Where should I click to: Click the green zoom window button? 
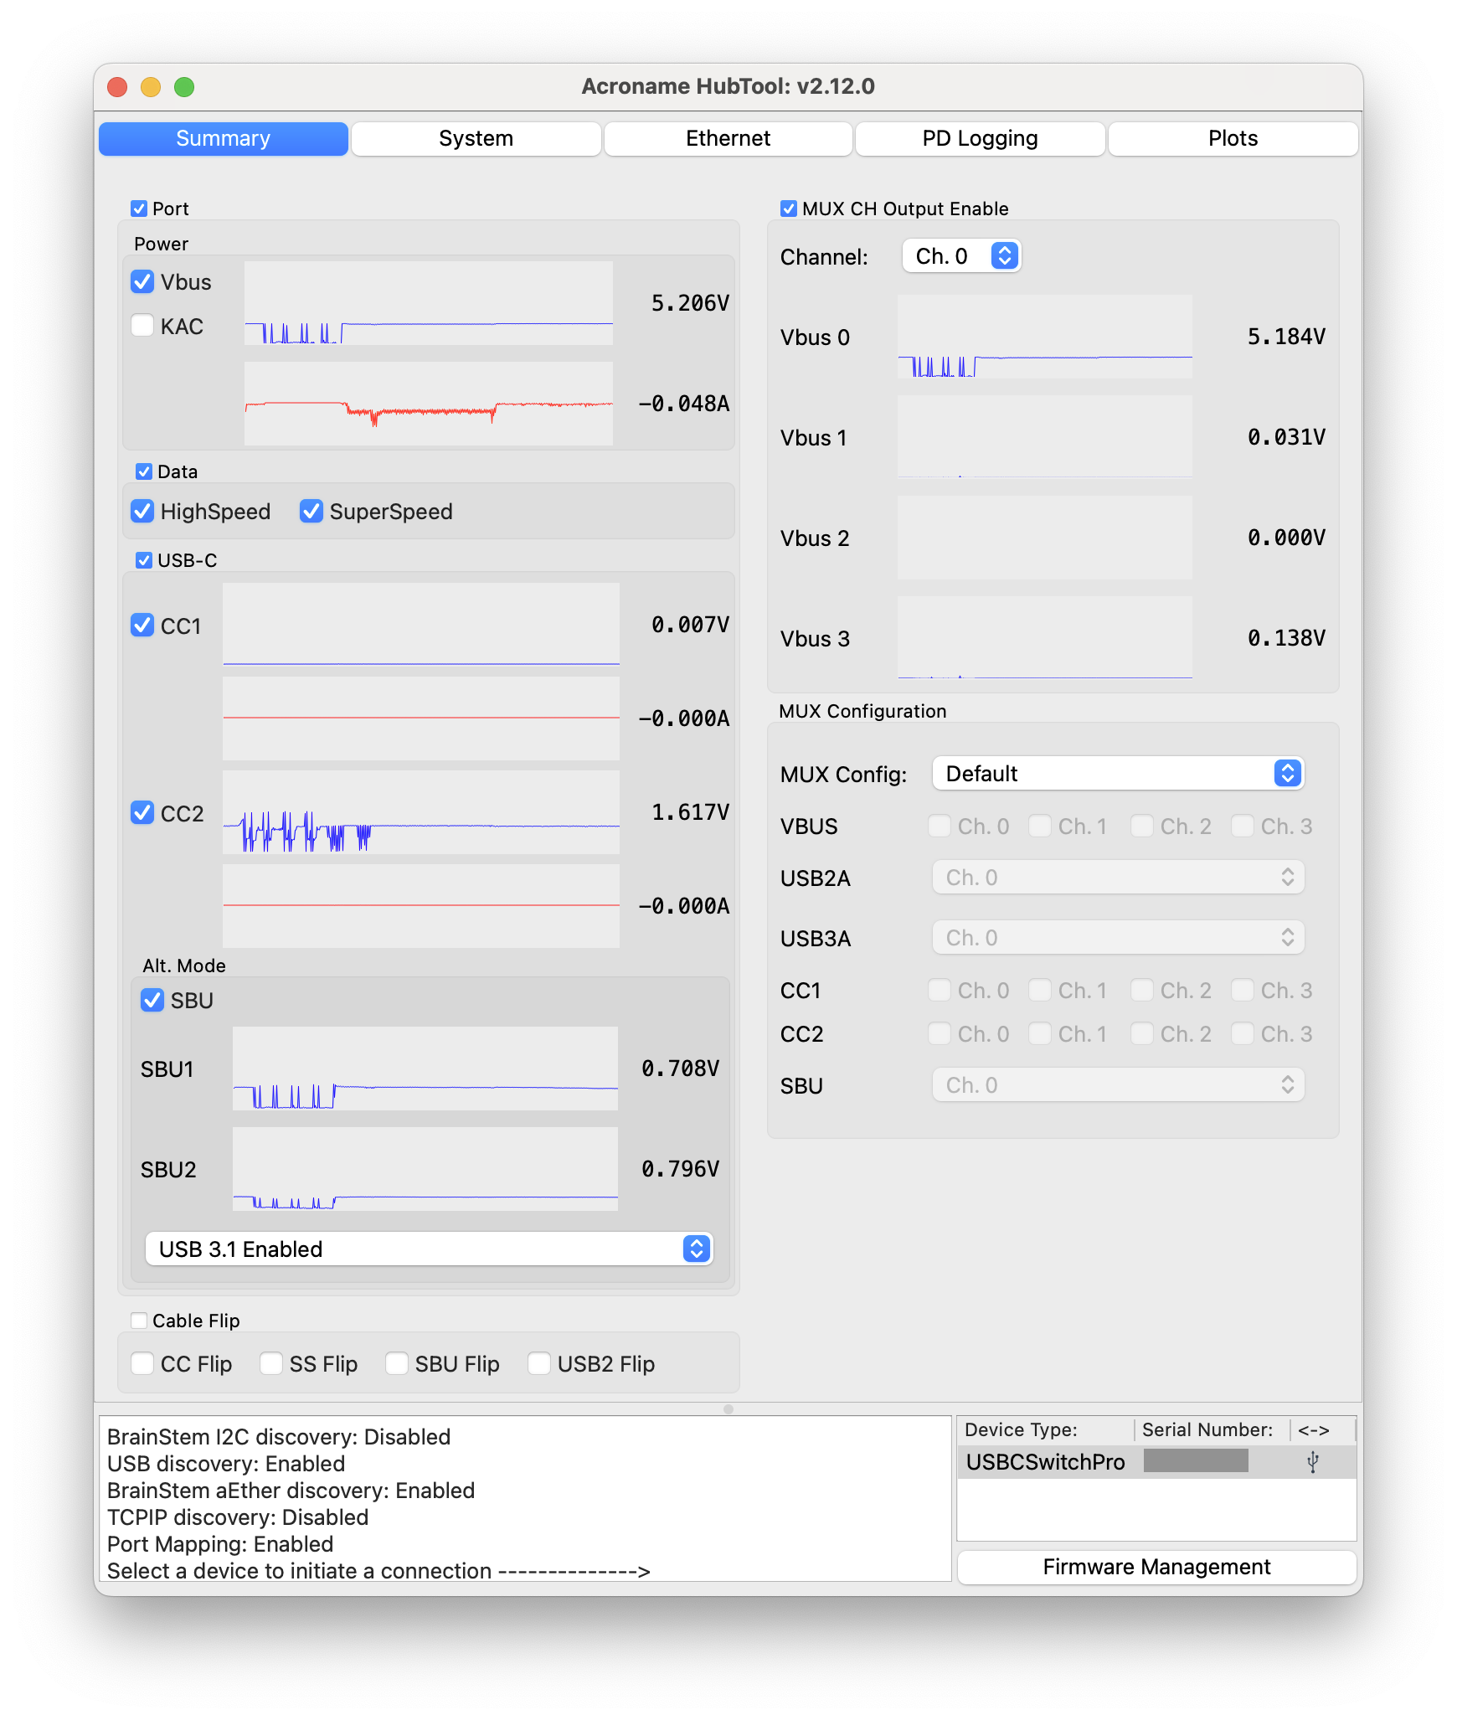tap(184, 87)
